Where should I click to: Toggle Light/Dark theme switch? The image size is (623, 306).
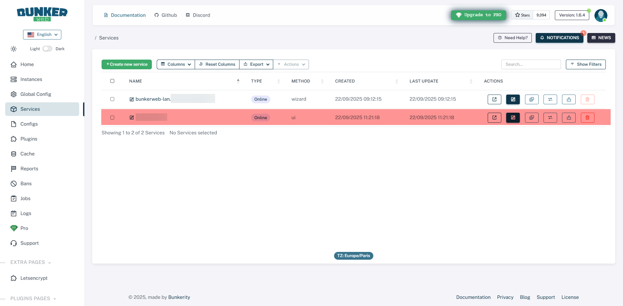[47, 49]
